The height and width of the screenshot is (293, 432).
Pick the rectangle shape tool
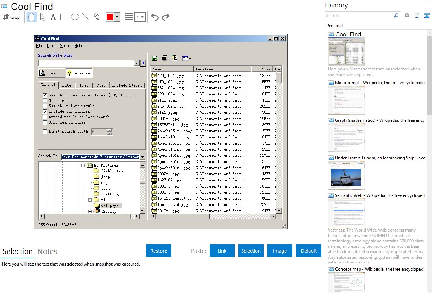point(64,17)
